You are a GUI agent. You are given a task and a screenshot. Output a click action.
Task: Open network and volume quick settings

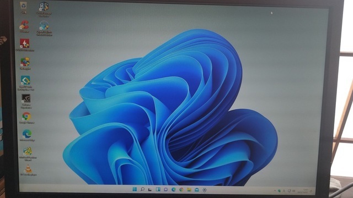click(x=291, y=191)
